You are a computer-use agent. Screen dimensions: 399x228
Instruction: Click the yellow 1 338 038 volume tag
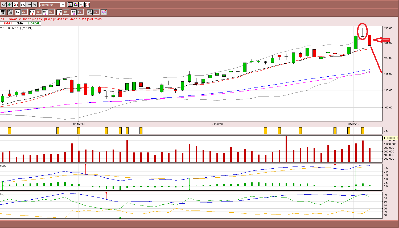[390, 138]
